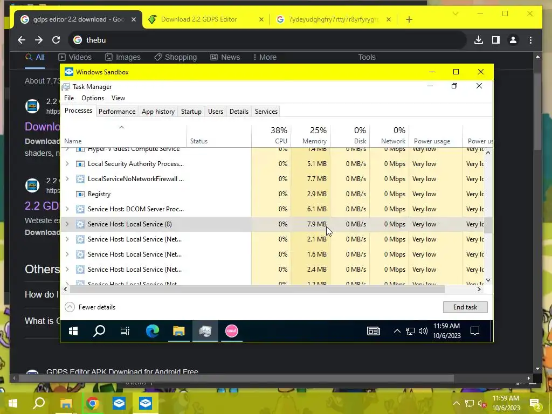Click Registry process icon
Viewport: 552px width, 414px height.
80,194
